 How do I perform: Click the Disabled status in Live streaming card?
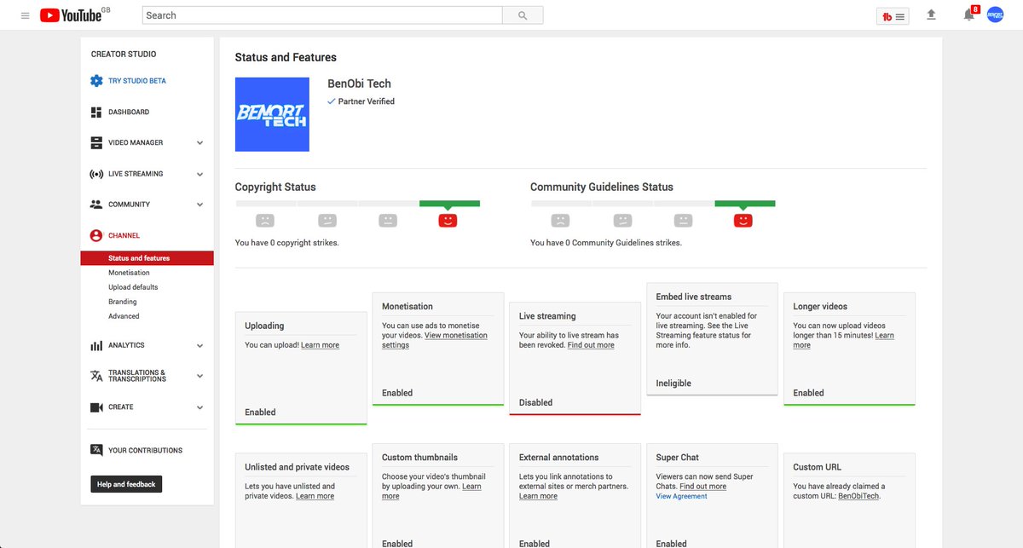tap(535, 402)
